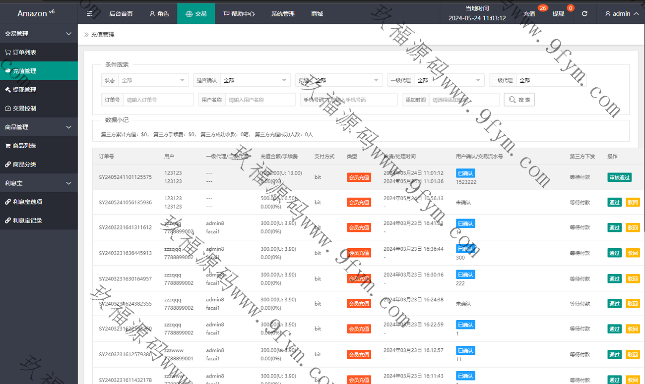
Task: Open the 一级代理 filter dropdown
Action: [x=449, y=80]
